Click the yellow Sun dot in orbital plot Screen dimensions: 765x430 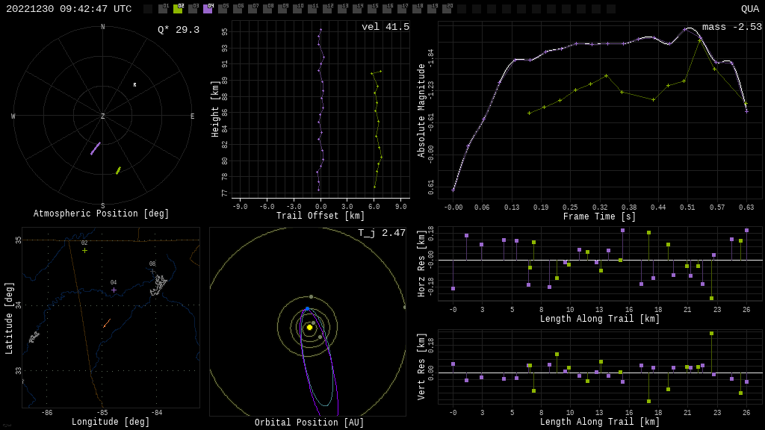[x=309, y=327]
